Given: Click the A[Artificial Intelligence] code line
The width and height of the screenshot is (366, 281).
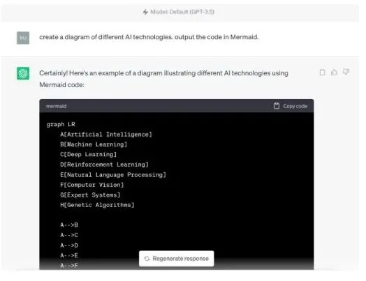Looking at the screenshot, I should [106, 135].
